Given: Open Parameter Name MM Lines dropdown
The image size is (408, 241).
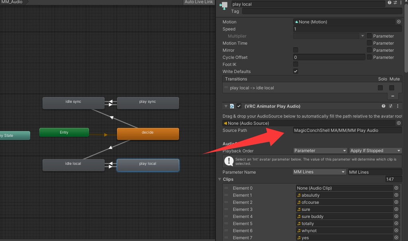Looking at the screenshot, I should coord(319,172).
